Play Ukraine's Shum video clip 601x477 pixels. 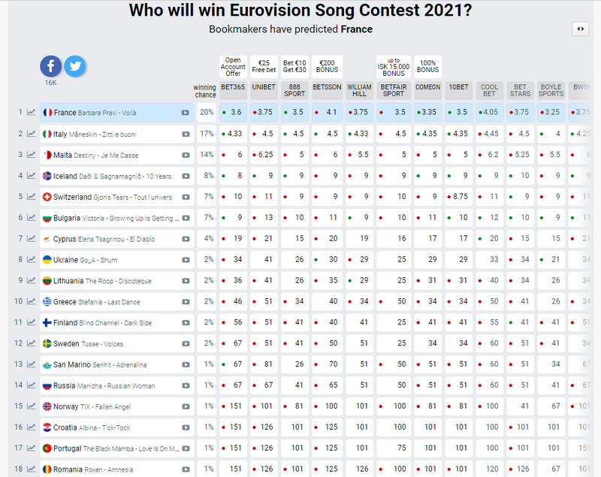pyautogui.click(x=186, y=260)
